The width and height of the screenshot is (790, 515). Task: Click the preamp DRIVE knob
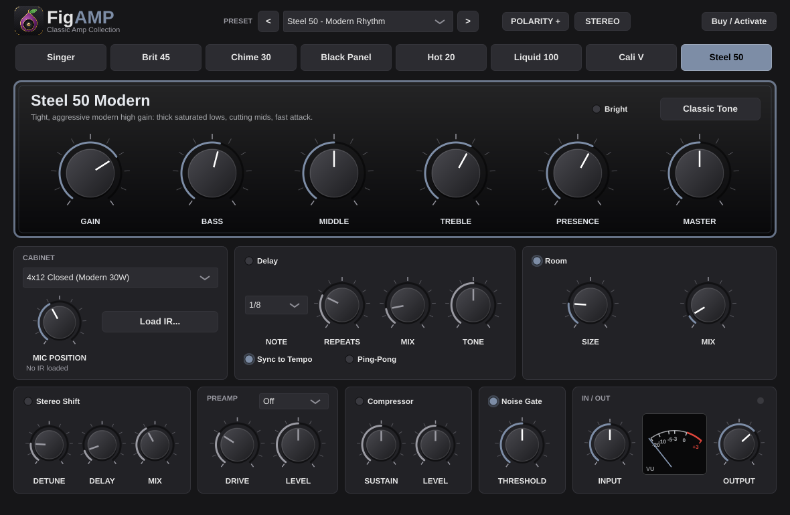(x=237, y=445)
